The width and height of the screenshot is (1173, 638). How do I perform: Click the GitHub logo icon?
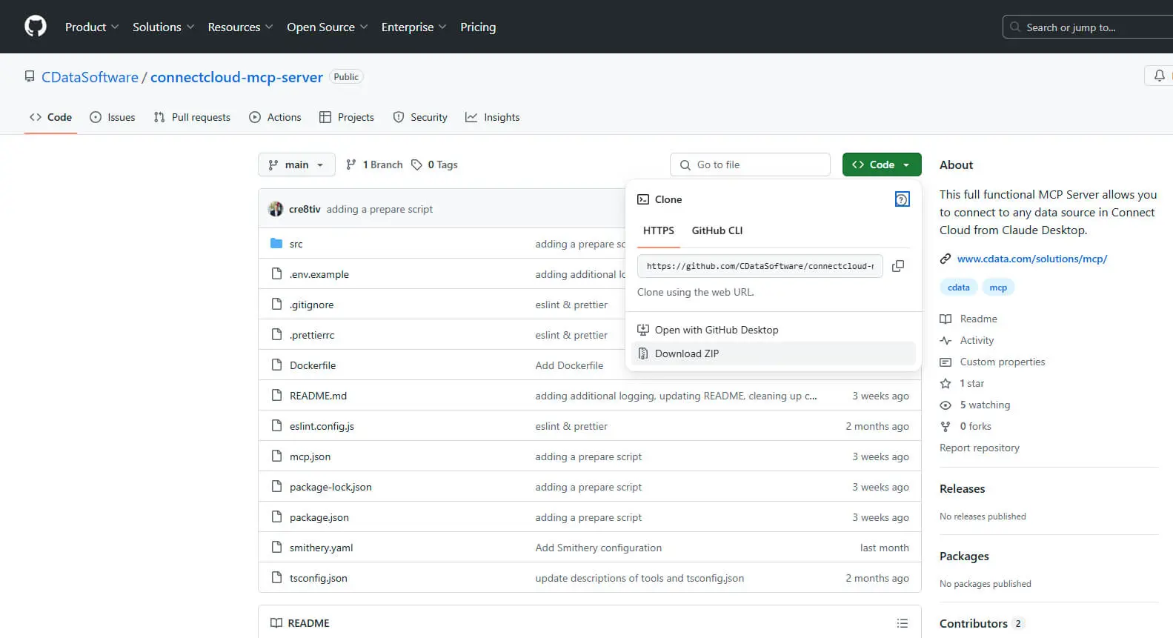[36, 27]
